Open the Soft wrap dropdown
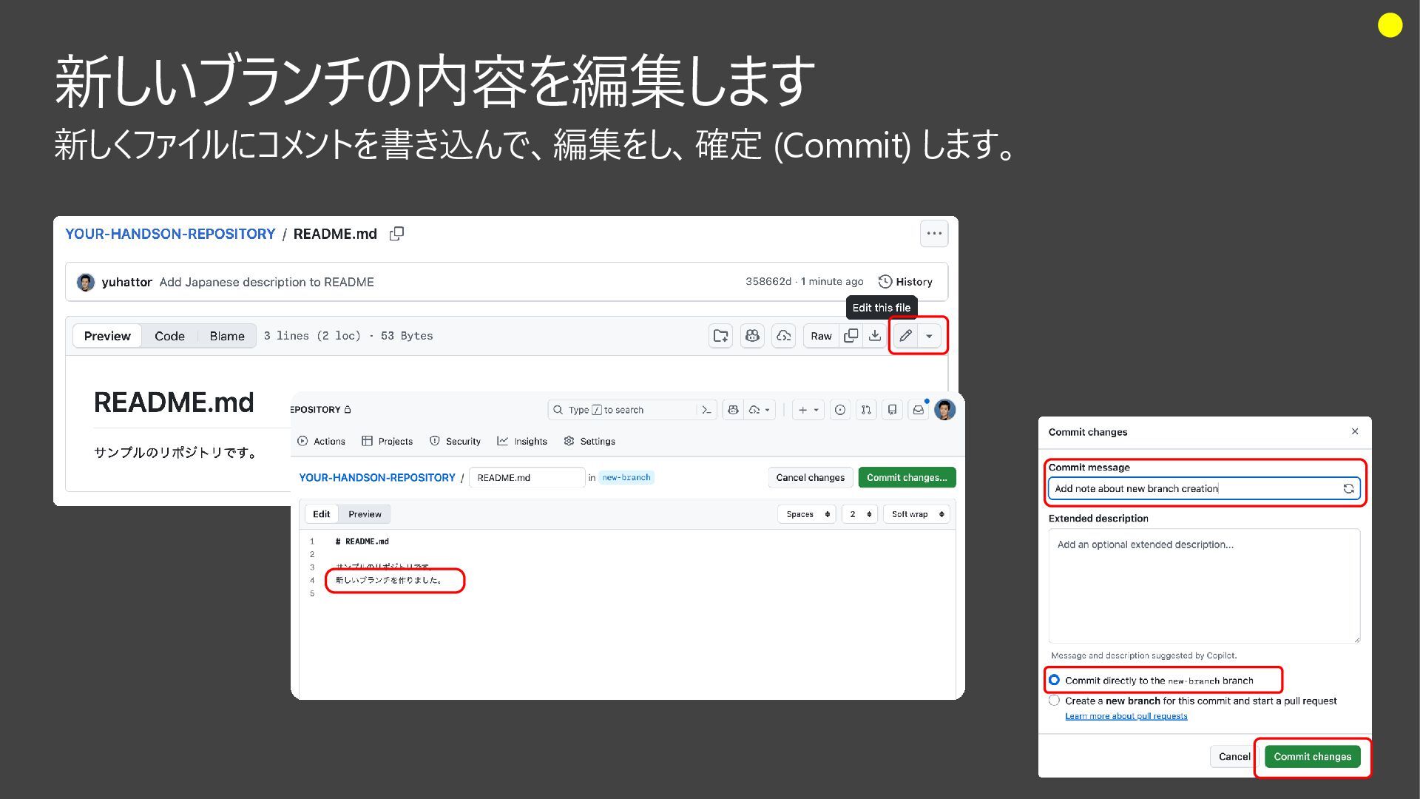Image resolution: width=1420 pixels, height=799 pixels. (x=916, y=514)
